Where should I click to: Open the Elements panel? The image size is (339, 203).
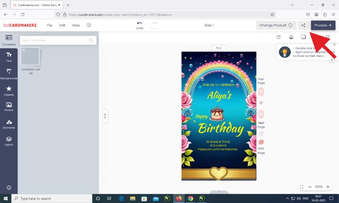point(9,124)
